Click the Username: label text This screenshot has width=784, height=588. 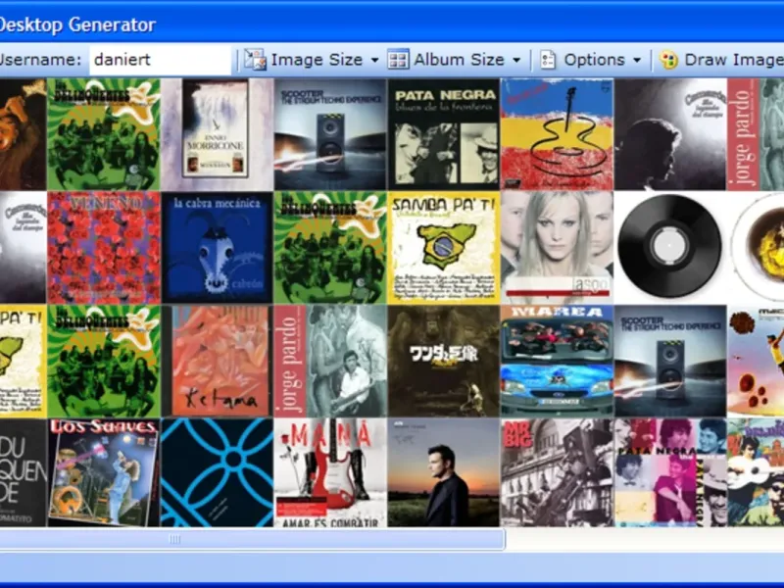[x=40, y=60]
